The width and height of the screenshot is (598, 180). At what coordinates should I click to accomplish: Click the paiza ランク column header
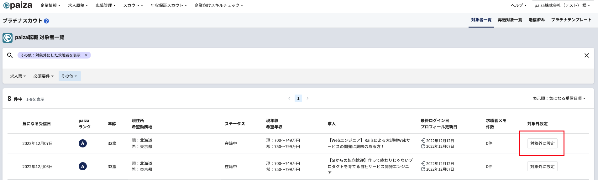tap(85, 124)
